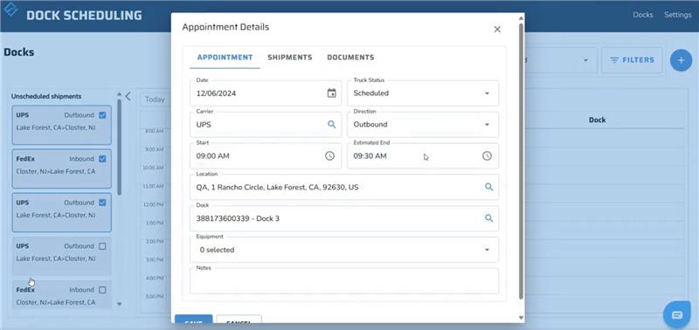Switch to the Documents tab
The image size is (699, 330).
(350, 58)
